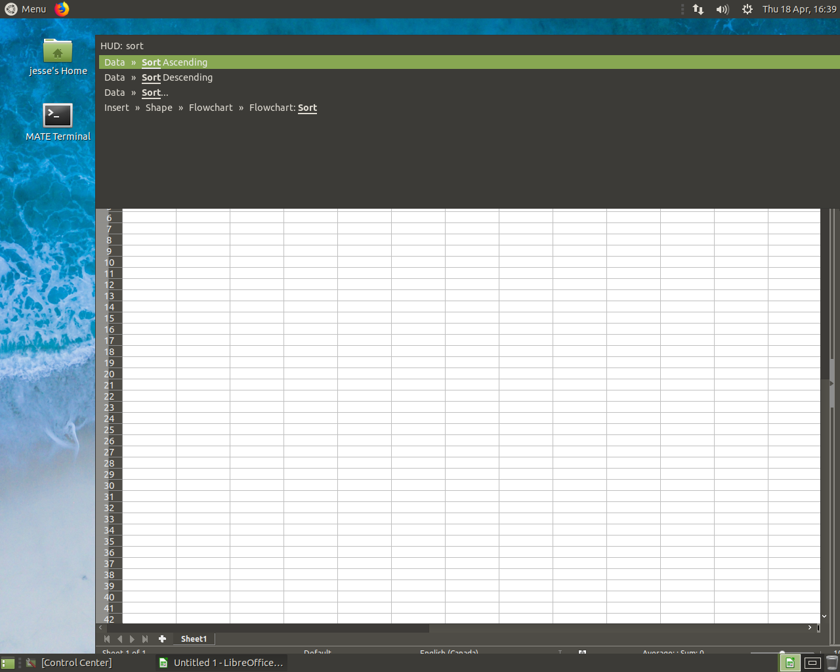840x672 pixels.
Task: Click horizontal scrollbar right arrow
Action: click(x=810, y=628)
